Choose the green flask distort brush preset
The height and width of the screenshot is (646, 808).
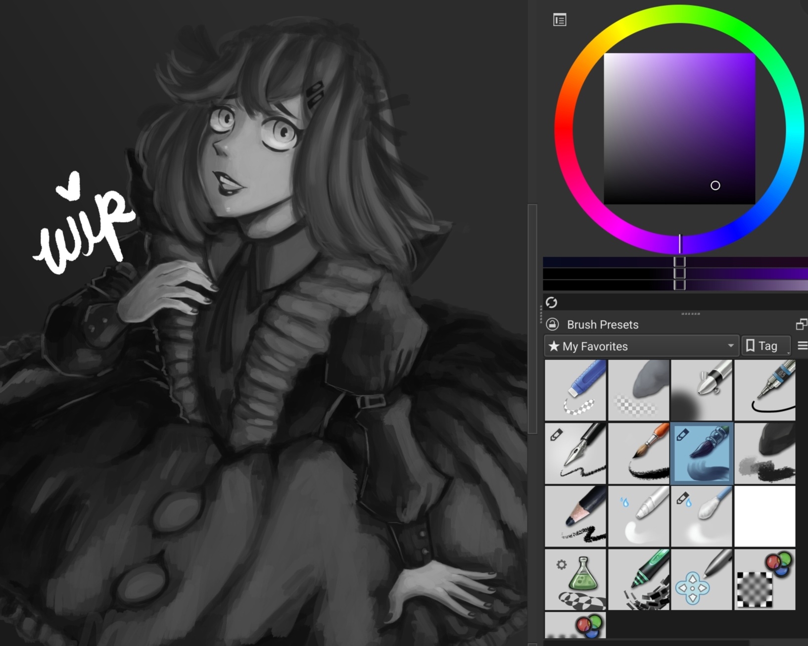pos(575,579)
